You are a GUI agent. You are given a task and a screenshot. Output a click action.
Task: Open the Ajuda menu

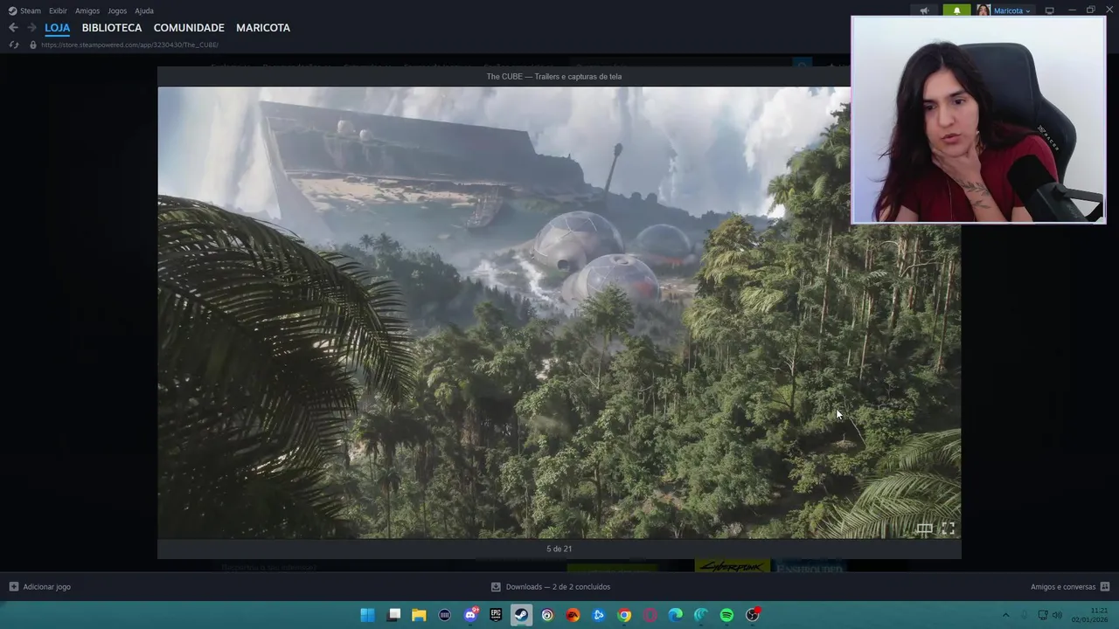point(144,10)
